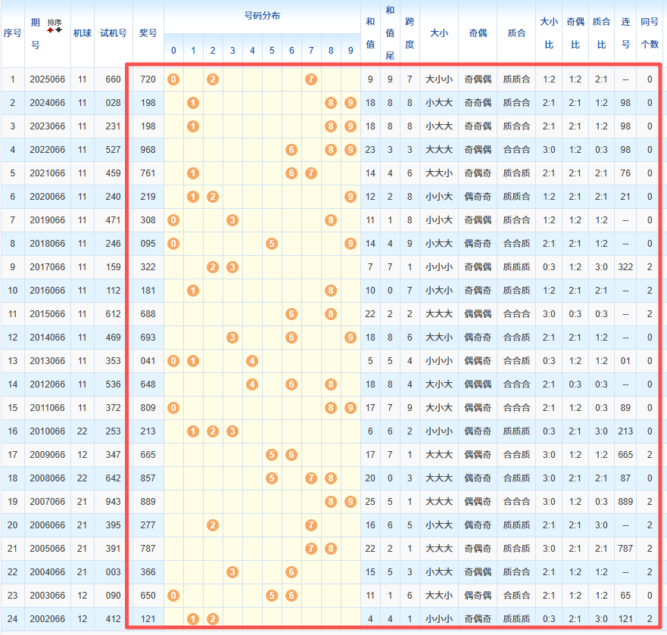Viewport: 667px width, 635px height.
Task: Select digit 5 header under 号码分布
Action: (272, 51)
